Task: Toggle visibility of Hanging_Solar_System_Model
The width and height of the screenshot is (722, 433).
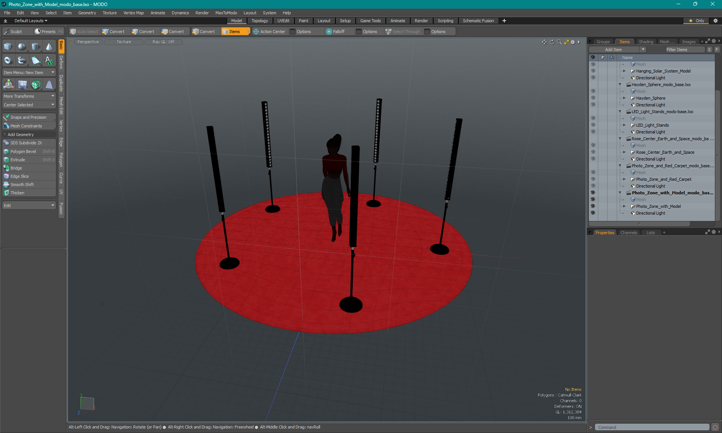Action: pos(593,71)
